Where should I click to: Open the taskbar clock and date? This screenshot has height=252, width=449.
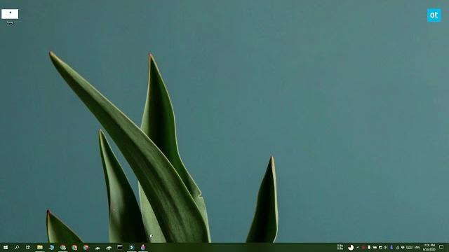click(429, 247)
